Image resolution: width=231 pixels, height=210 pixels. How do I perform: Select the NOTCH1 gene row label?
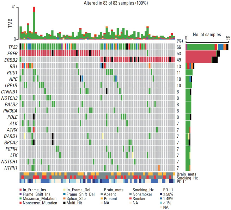tap(10, 161)
